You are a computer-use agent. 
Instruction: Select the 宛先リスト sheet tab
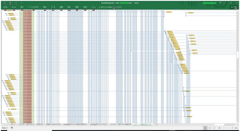tap(40, 125)
